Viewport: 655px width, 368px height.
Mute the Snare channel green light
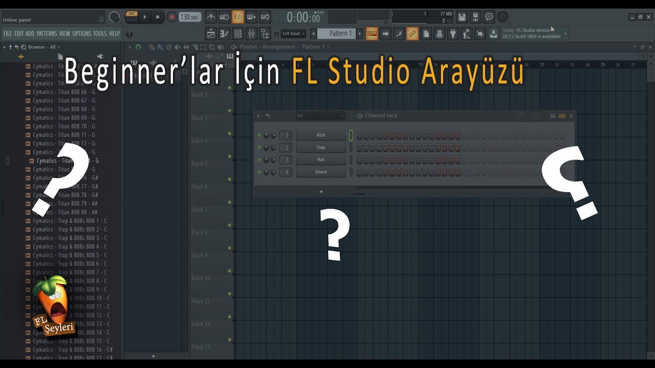click(x=259, y=172)
